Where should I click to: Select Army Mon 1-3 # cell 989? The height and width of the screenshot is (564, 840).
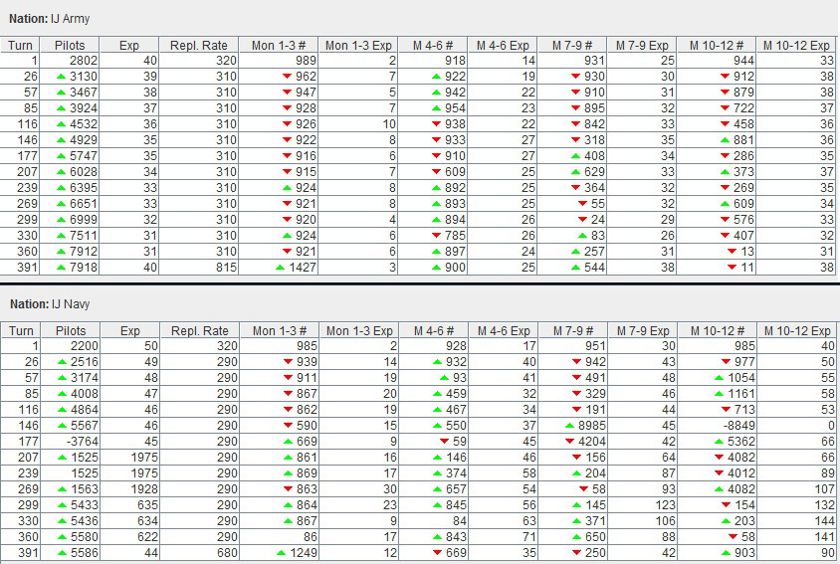tap(279, 61)
